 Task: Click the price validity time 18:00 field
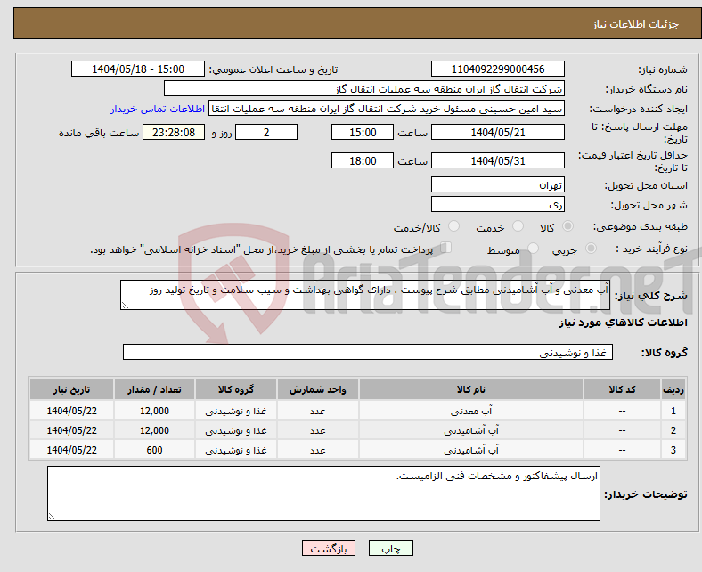click(x=363, y=160)
